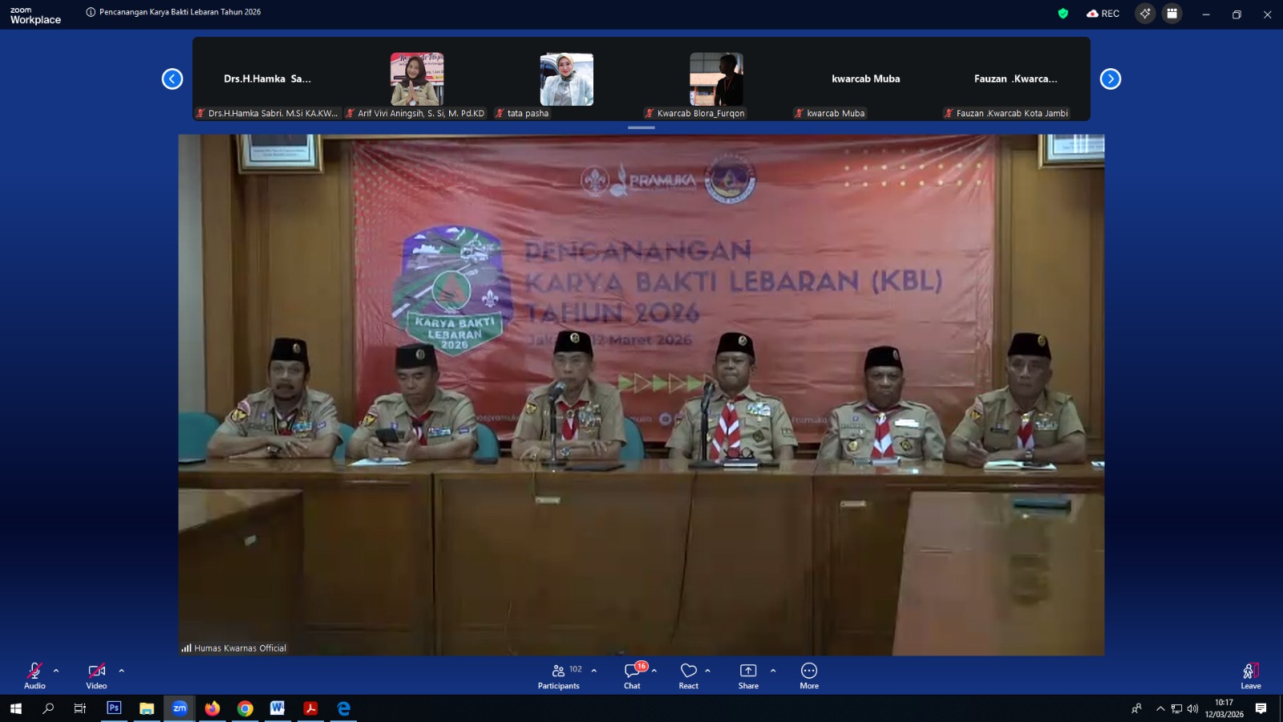This screenshot has width=1283, height=722.
Task: Click the Share screen icon
Action: coord(747,675)
